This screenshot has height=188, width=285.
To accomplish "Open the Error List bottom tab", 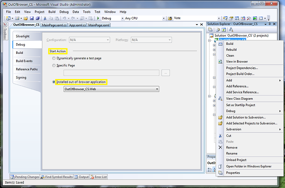I will point(98,177).
